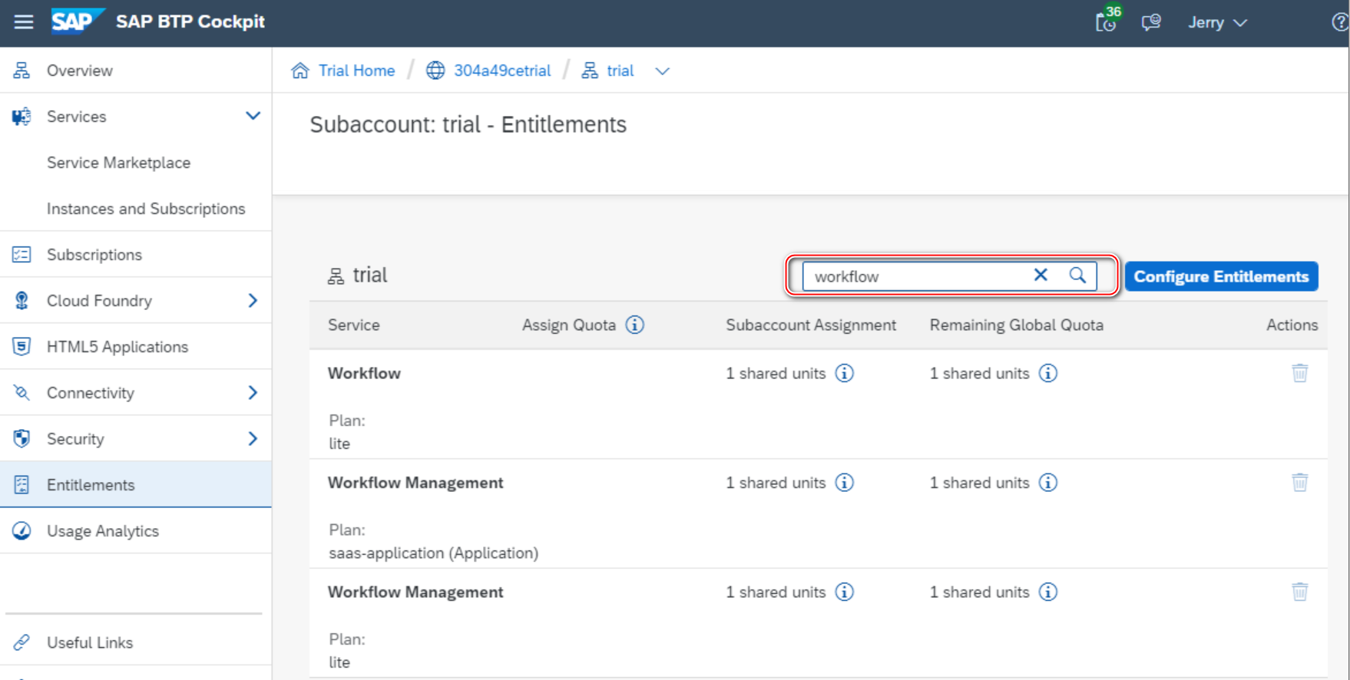Click the Subaccount Assignment column header
The image size is (1350, 680).
click(811, 325)
